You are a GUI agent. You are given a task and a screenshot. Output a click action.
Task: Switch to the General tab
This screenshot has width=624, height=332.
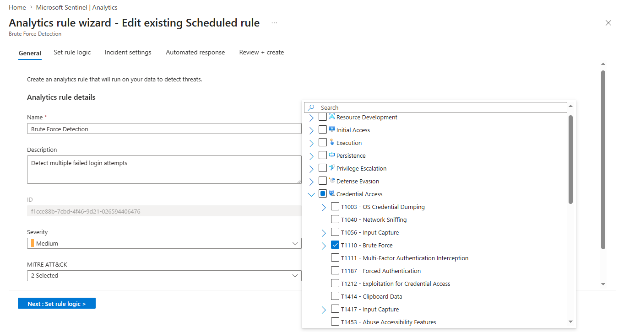point(30,53)
